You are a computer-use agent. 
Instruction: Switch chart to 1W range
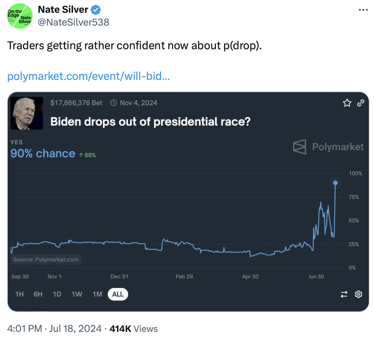[77, 294]
